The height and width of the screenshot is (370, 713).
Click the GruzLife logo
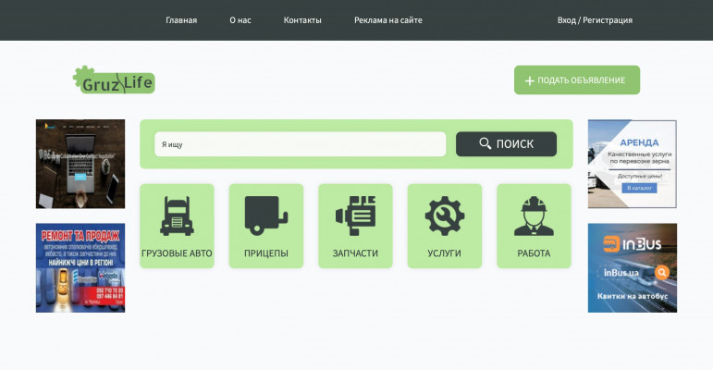pyautogui.click(x=115, y=80)
